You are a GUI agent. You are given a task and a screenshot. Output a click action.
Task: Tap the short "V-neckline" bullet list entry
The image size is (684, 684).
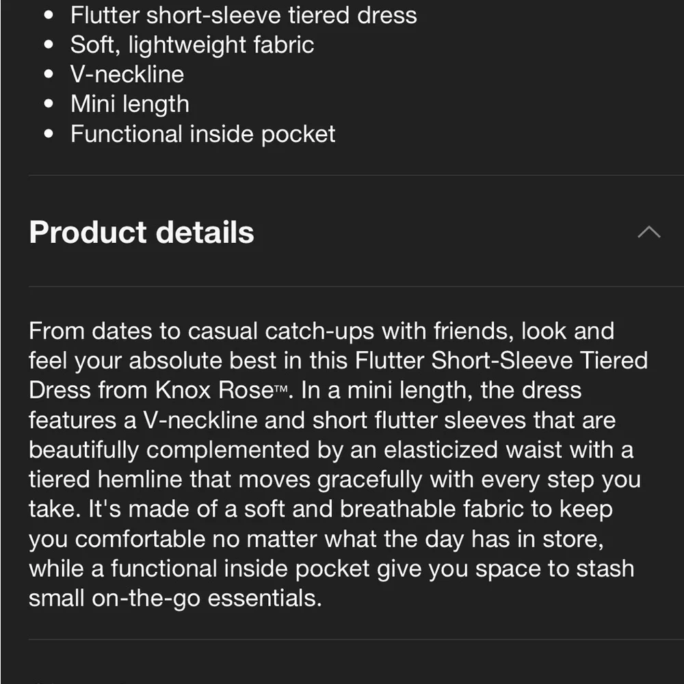point(127,75)
